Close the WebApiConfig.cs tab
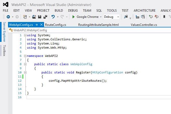Image resolution: width=171 pixels, height=114 pixels. 41,25
